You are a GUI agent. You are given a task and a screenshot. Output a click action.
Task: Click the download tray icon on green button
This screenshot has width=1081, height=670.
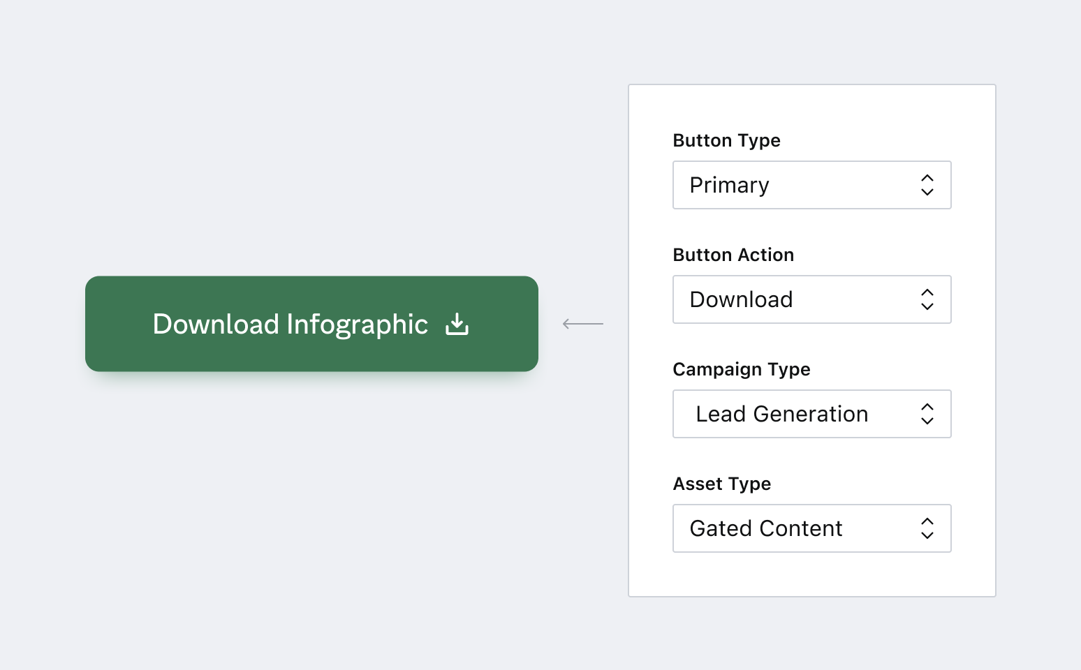click(457, 324)
